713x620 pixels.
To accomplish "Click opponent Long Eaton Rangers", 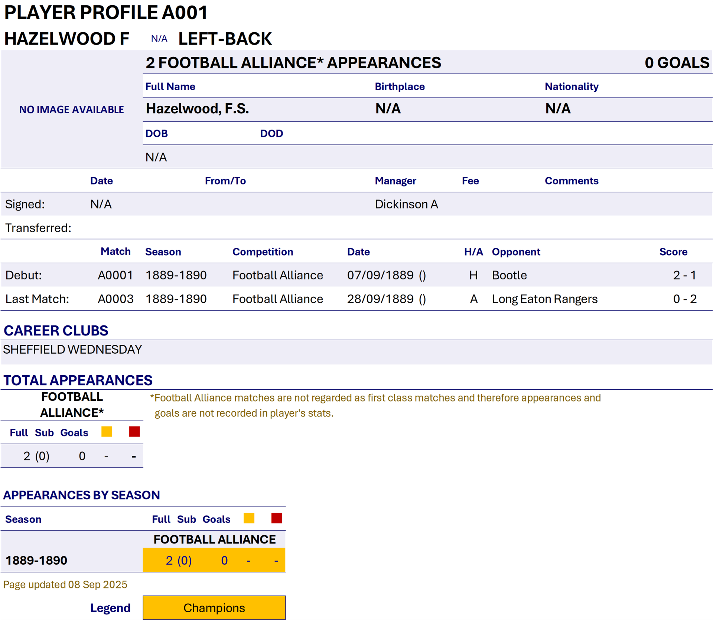I will pos(544,299).
